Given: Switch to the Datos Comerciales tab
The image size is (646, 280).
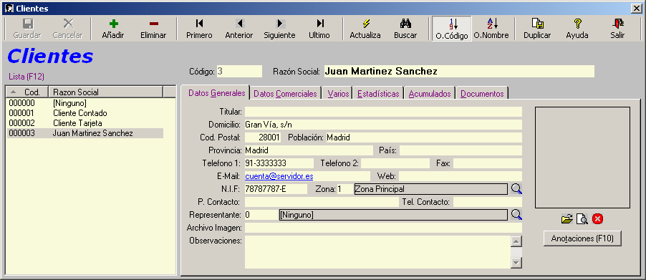Looking at the screenshot, I should click(x=285, y=94).
